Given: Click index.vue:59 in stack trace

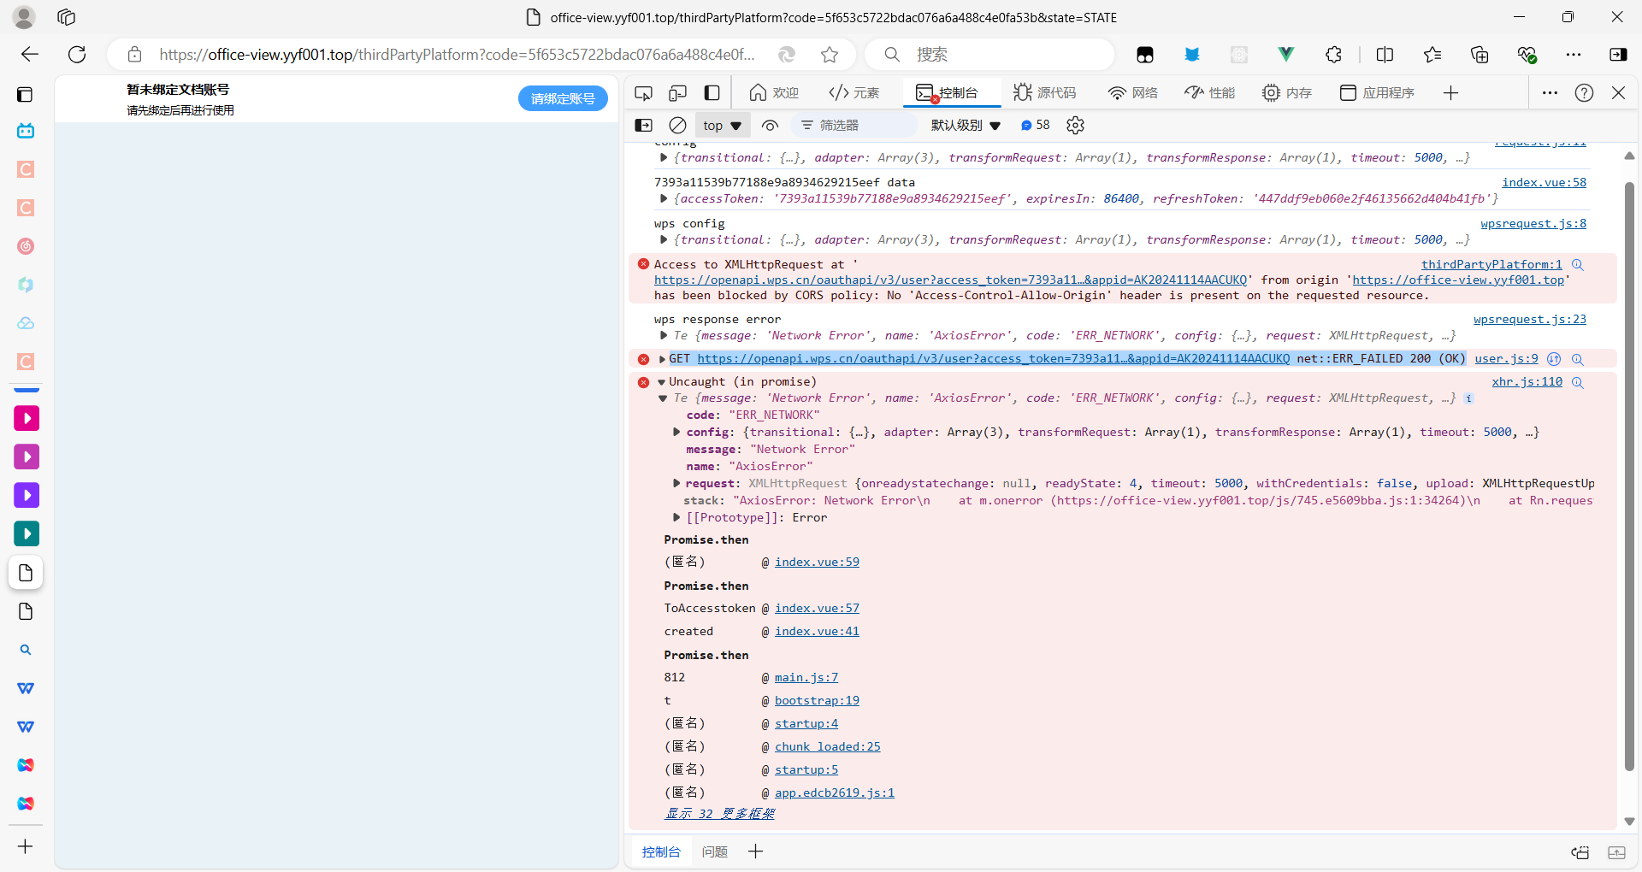Looking at the screenshot, I should tap(817, 562).
